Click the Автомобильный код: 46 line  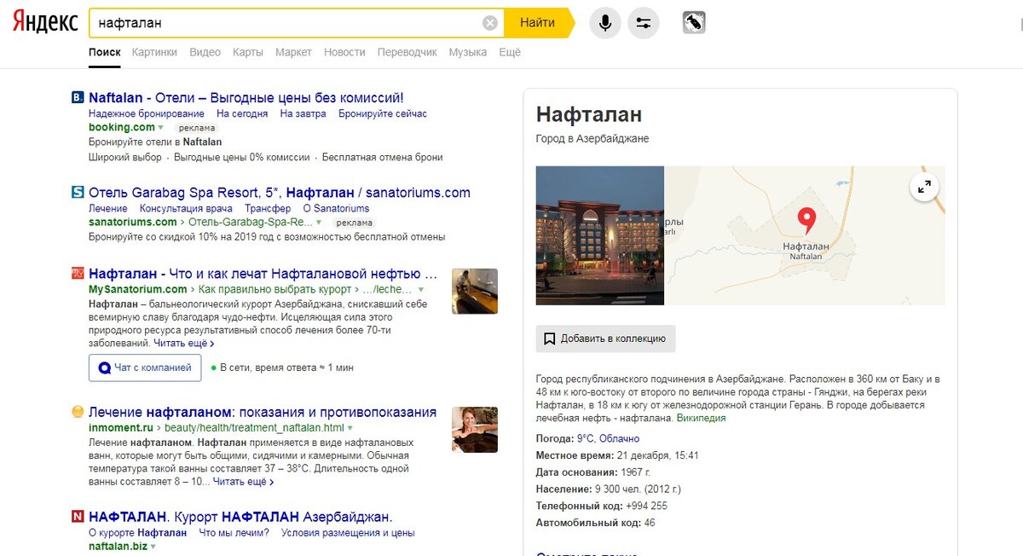pos(596,523)
